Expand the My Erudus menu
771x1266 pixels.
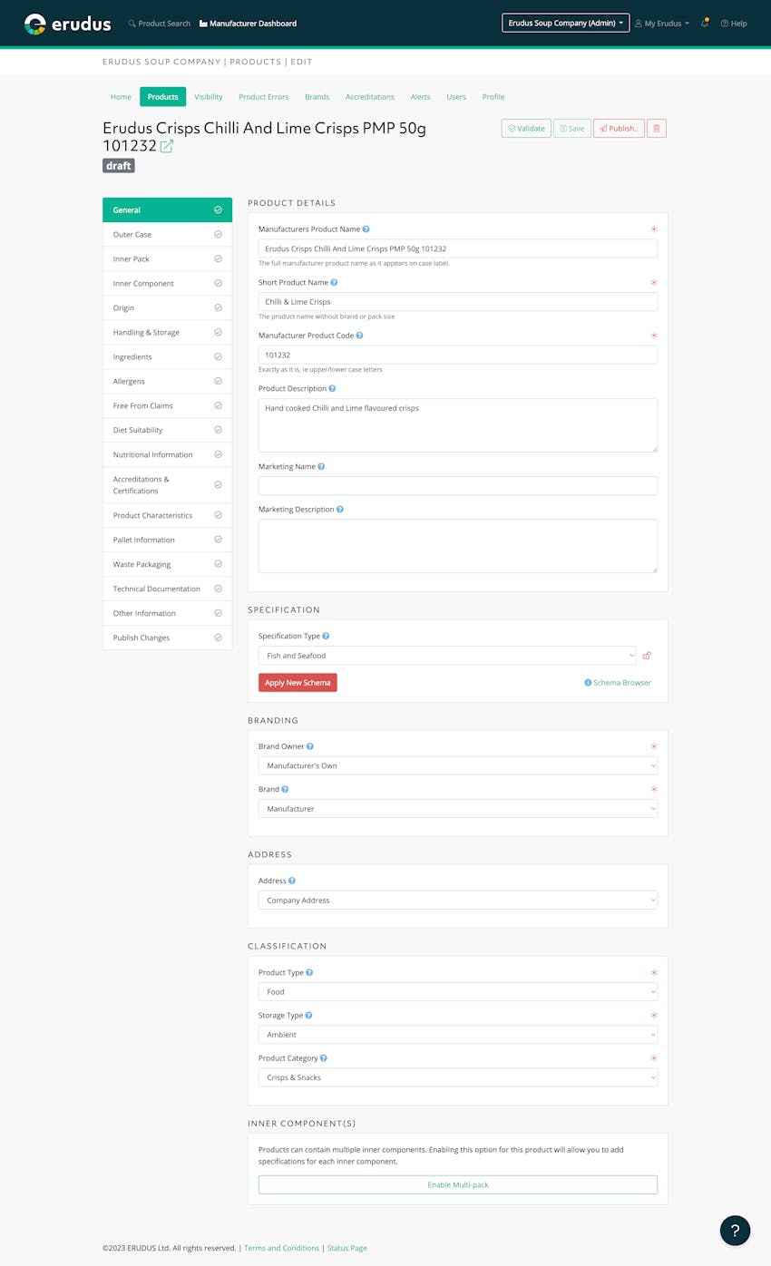[x=662, y=24]
